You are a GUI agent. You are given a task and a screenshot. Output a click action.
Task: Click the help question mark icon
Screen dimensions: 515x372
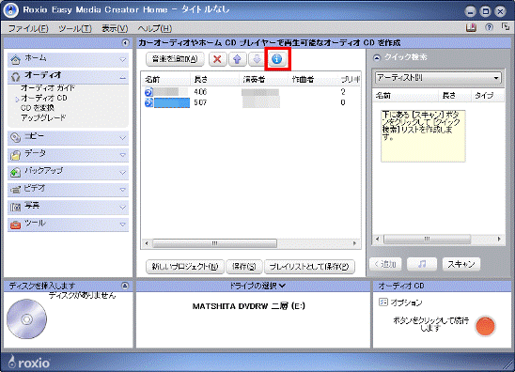point(489,27)
